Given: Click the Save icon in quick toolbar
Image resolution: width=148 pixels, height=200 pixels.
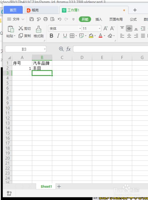Looking at the screenshot, I should [x=32, y=19].
